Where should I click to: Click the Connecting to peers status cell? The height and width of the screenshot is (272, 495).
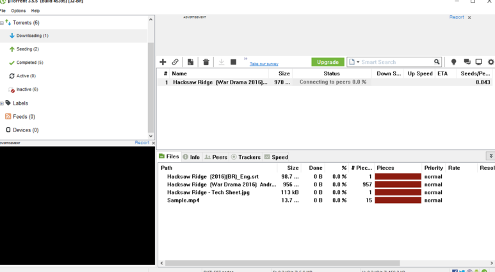[333, 82]
